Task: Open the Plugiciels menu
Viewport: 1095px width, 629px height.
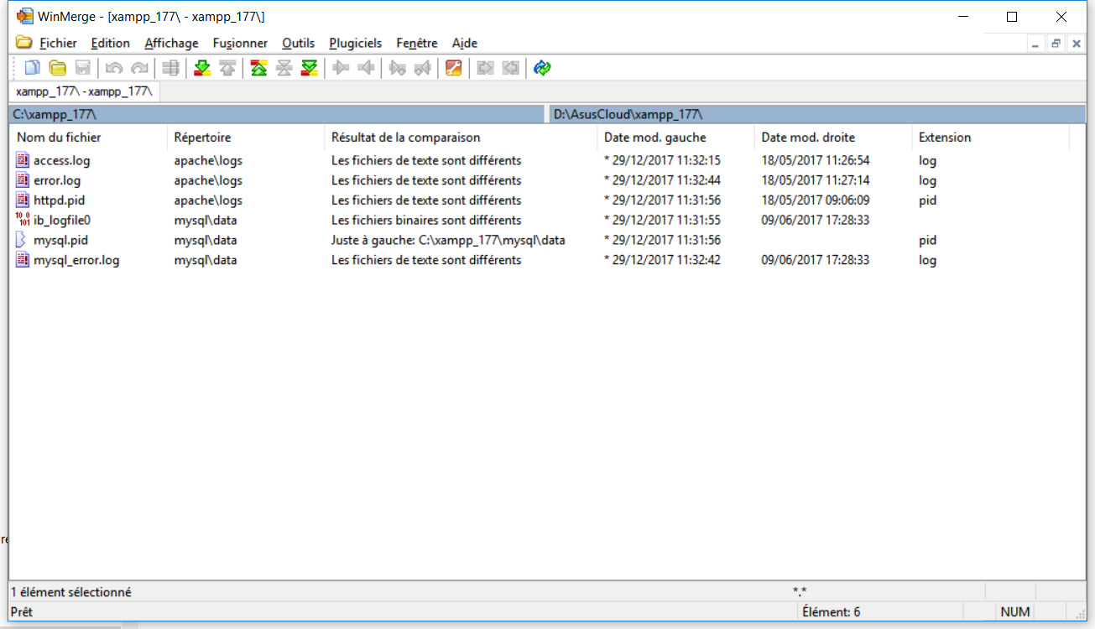Action: point(355,43)
